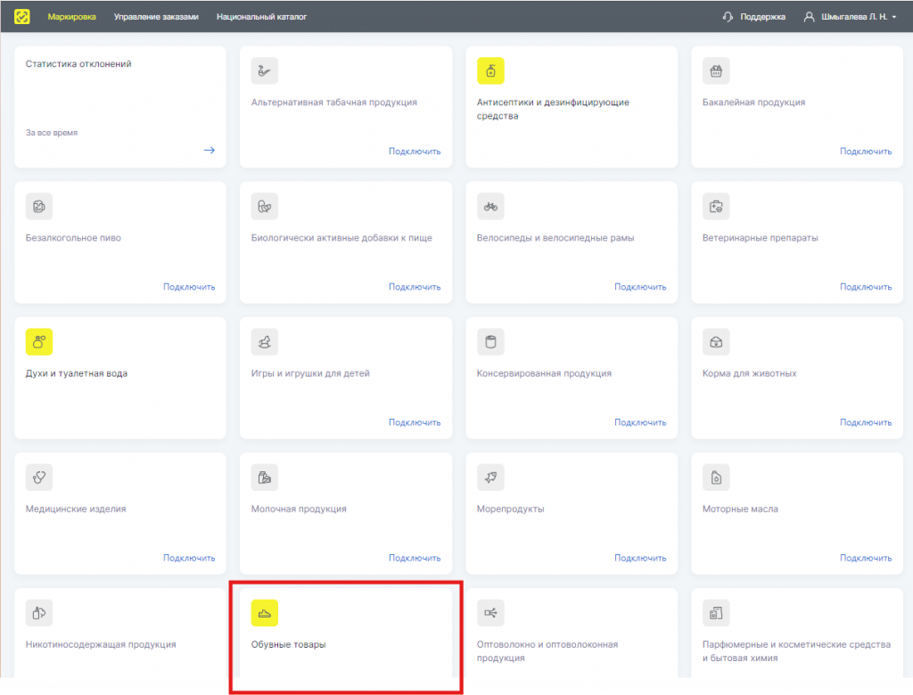Click the toy rocking horse icon

click(x=265, y=341)
